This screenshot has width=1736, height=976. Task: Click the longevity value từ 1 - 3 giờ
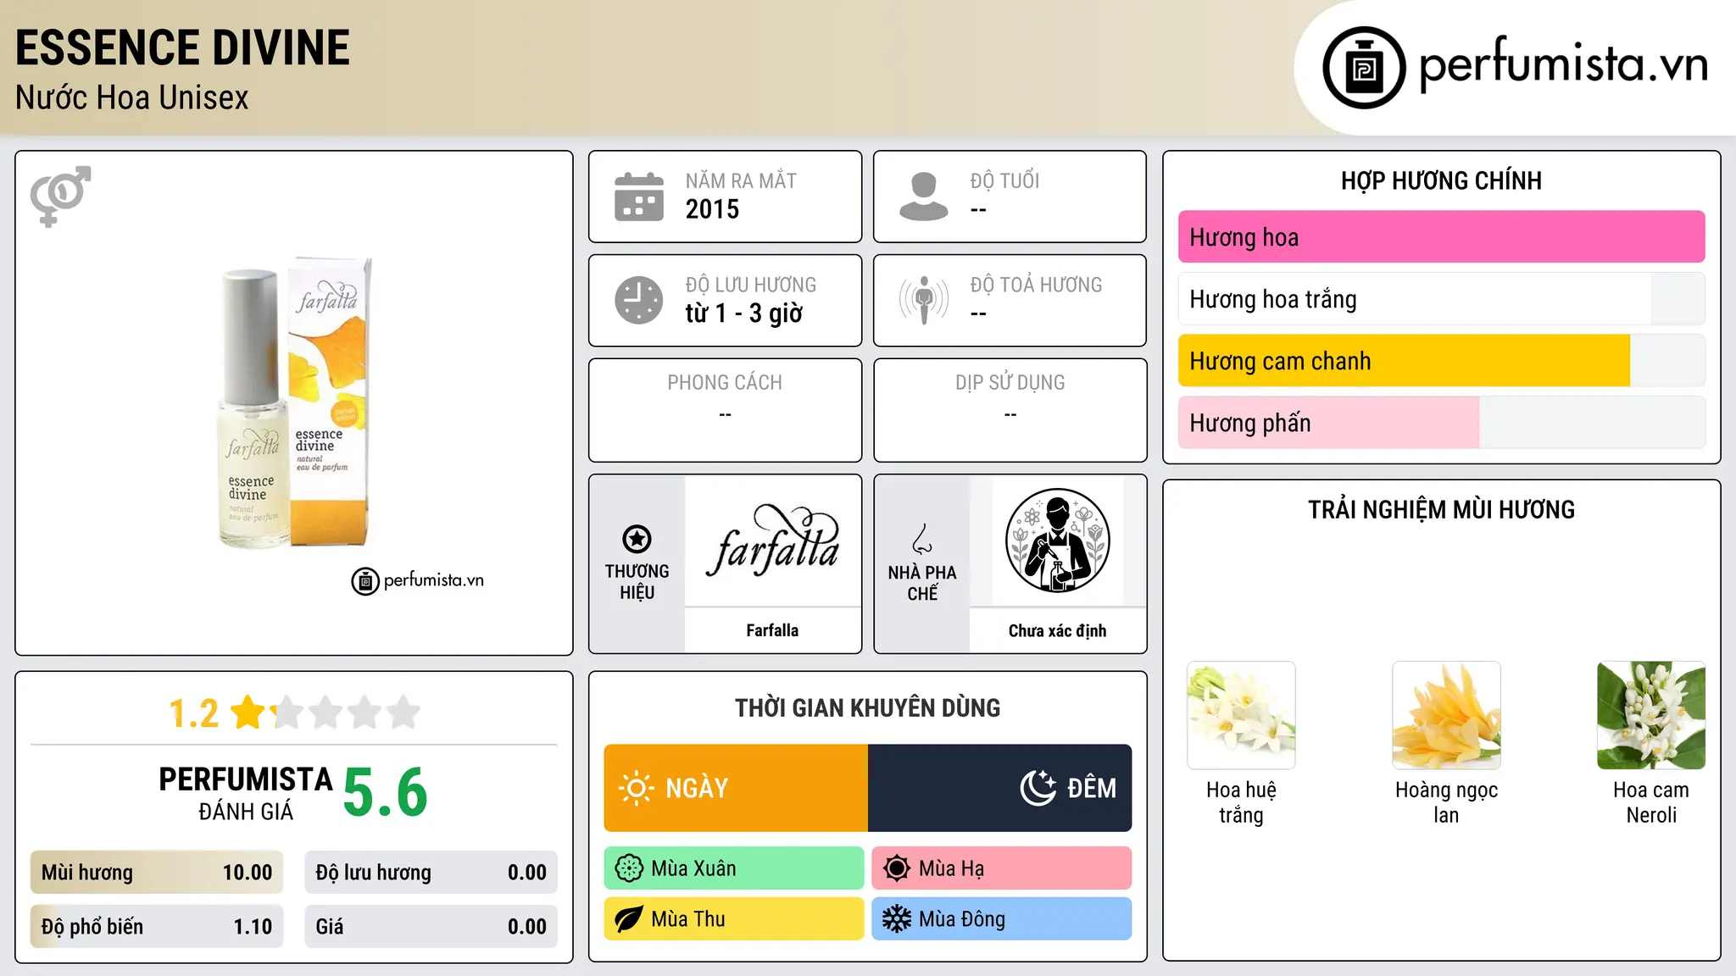[743, 313]
